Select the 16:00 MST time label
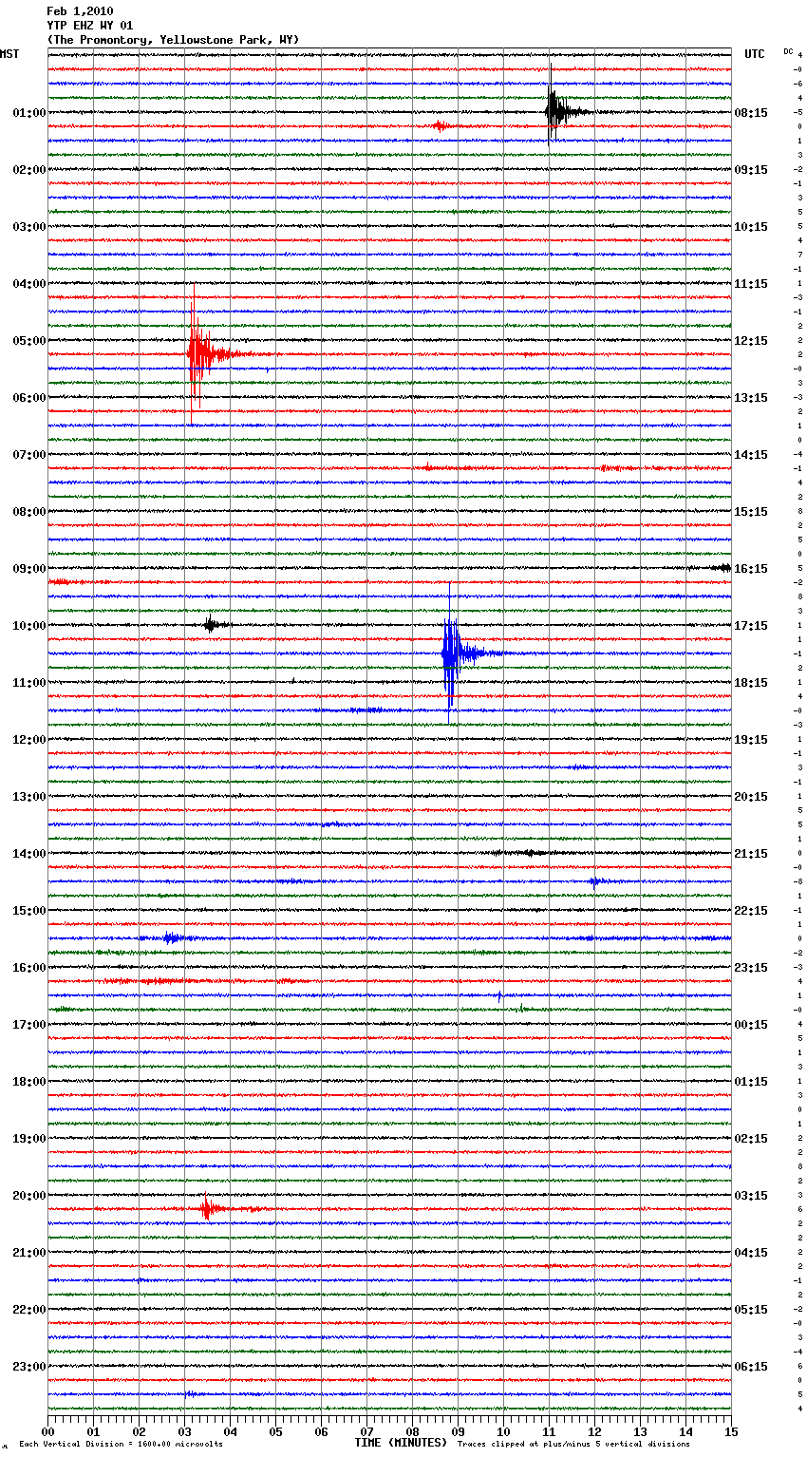Viewport: 807px width, 1457px height. tap(29, 968)
